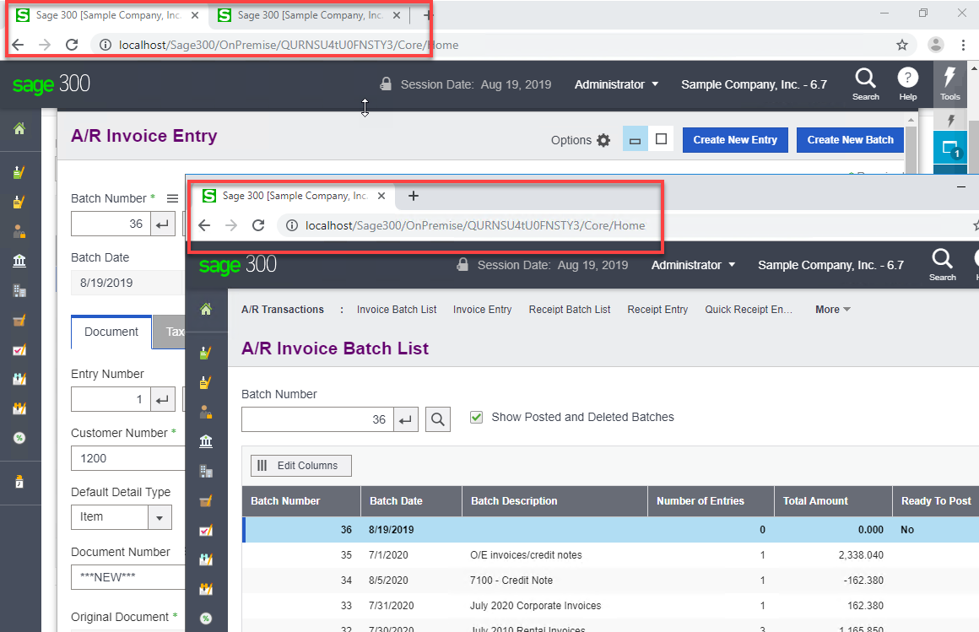
Task: Click the Edit Columns button
Action: tap(300, 465)
